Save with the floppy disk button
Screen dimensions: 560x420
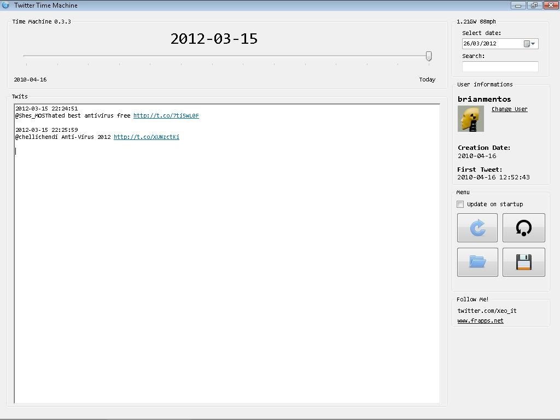pyautogui.click(x=523, y=262)
